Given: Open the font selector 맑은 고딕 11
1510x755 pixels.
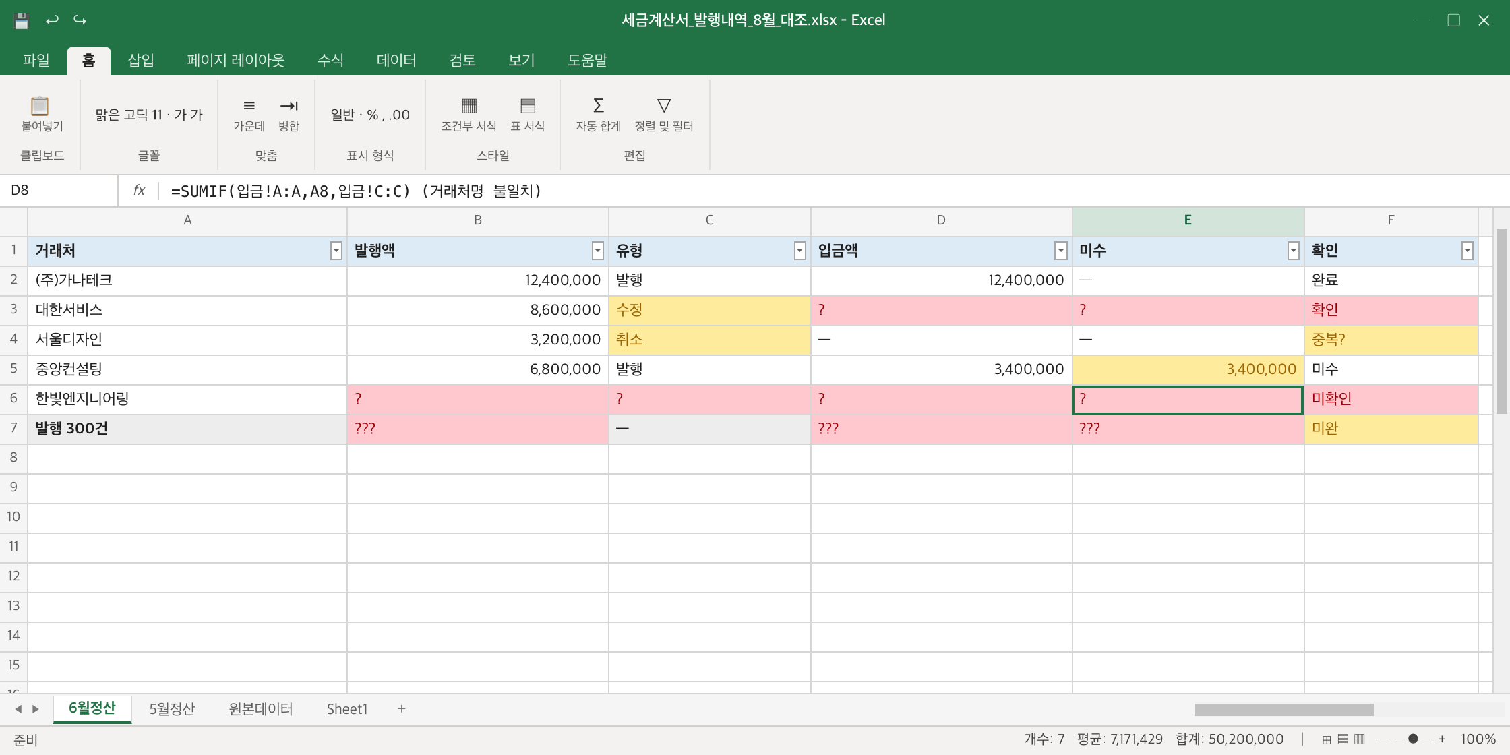Looking at the screenshot, I should tap(149, 115).
